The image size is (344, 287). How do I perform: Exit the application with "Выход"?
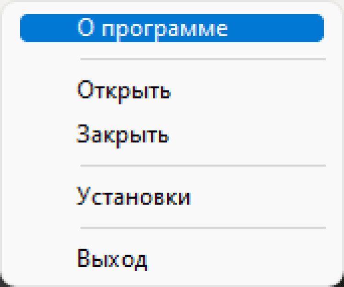coord(112,259)
